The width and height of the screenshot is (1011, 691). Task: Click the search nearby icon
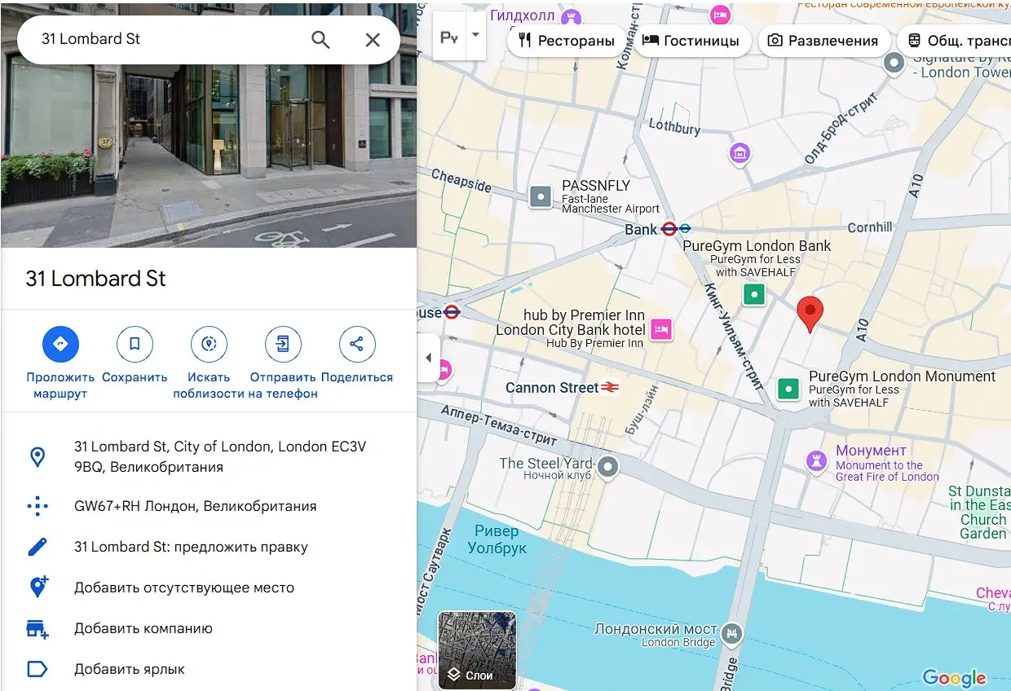(209, 345)
